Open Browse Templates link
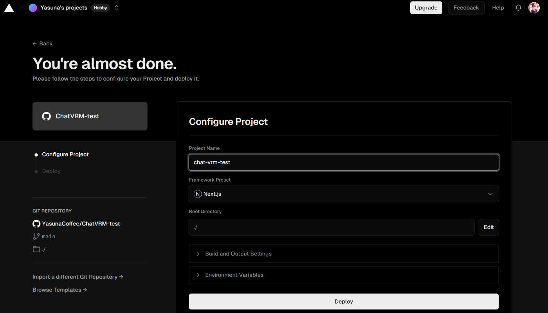 point(60,290)
